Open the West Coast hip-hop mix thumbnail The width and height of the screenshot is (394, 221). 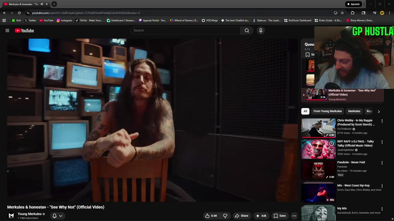(318, 192)
